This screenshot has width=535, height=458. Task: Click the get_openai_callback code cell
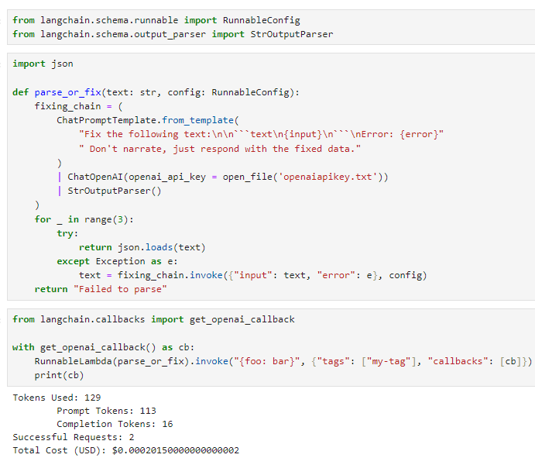[x=271, y=347]
